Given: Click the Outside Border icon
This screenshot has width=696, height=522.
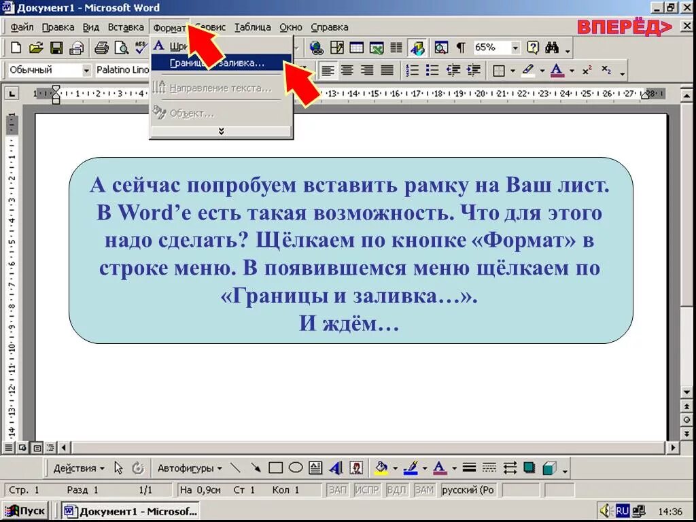Looking at the screenshot, I should tap(499, 71).
